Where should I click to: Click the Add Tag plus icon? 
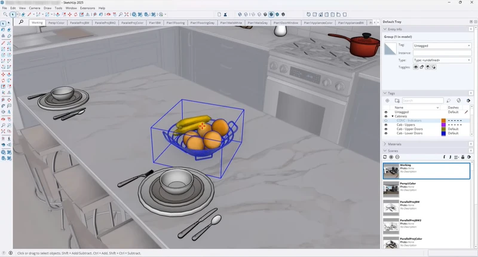tap(387, 100)
